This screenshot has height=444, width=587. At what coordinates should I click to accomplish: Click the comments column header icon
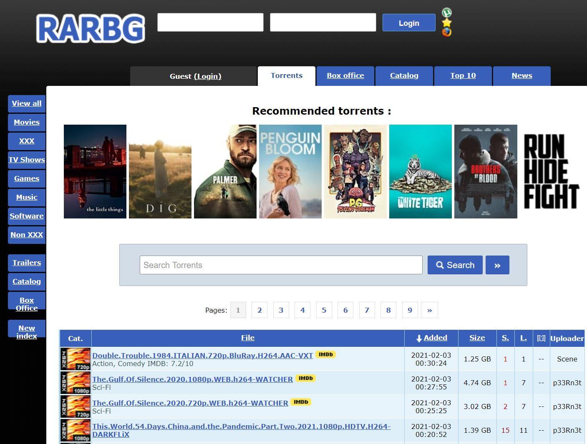[x=541, y=338]
